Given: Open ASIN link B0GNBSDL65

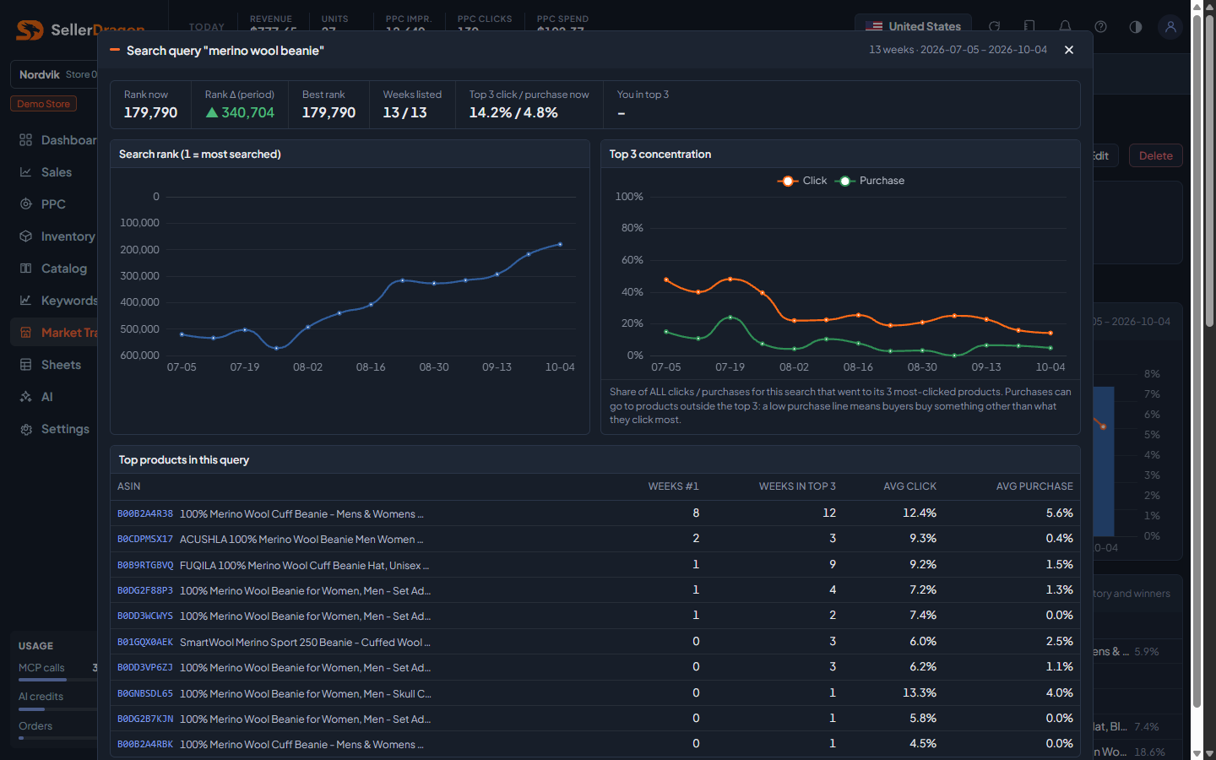Looking at the screenshot, I should [145, 693].
